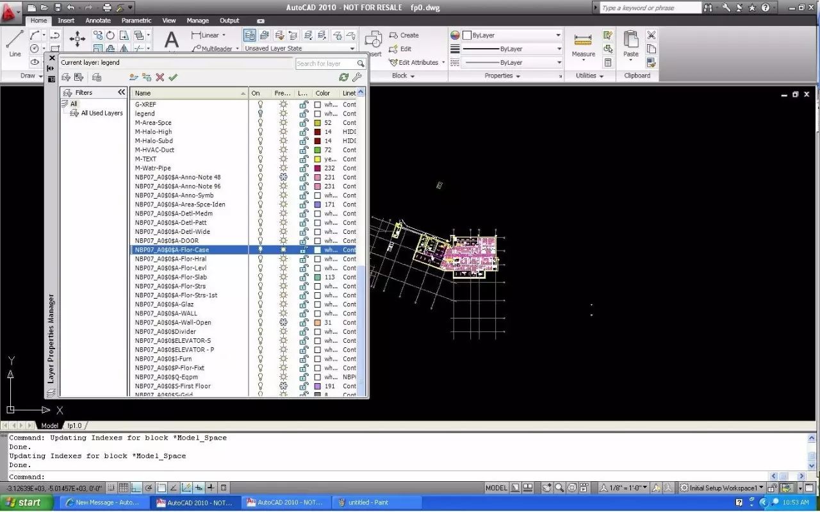Open layer manager Settings wrench icon

point(357,77)
